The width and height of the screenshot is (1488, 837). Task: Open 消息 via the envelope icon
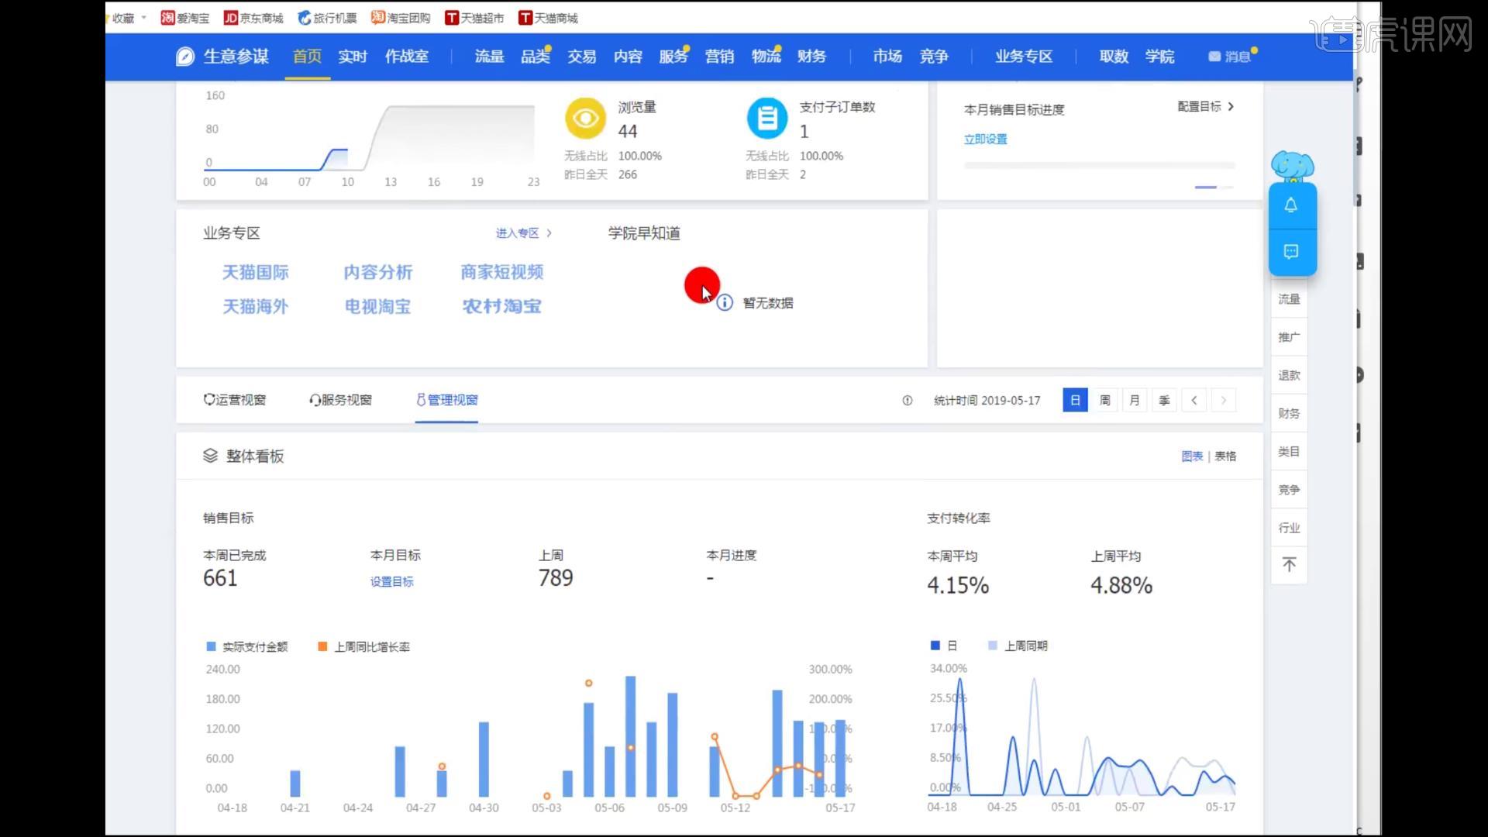coord(1231,56)
